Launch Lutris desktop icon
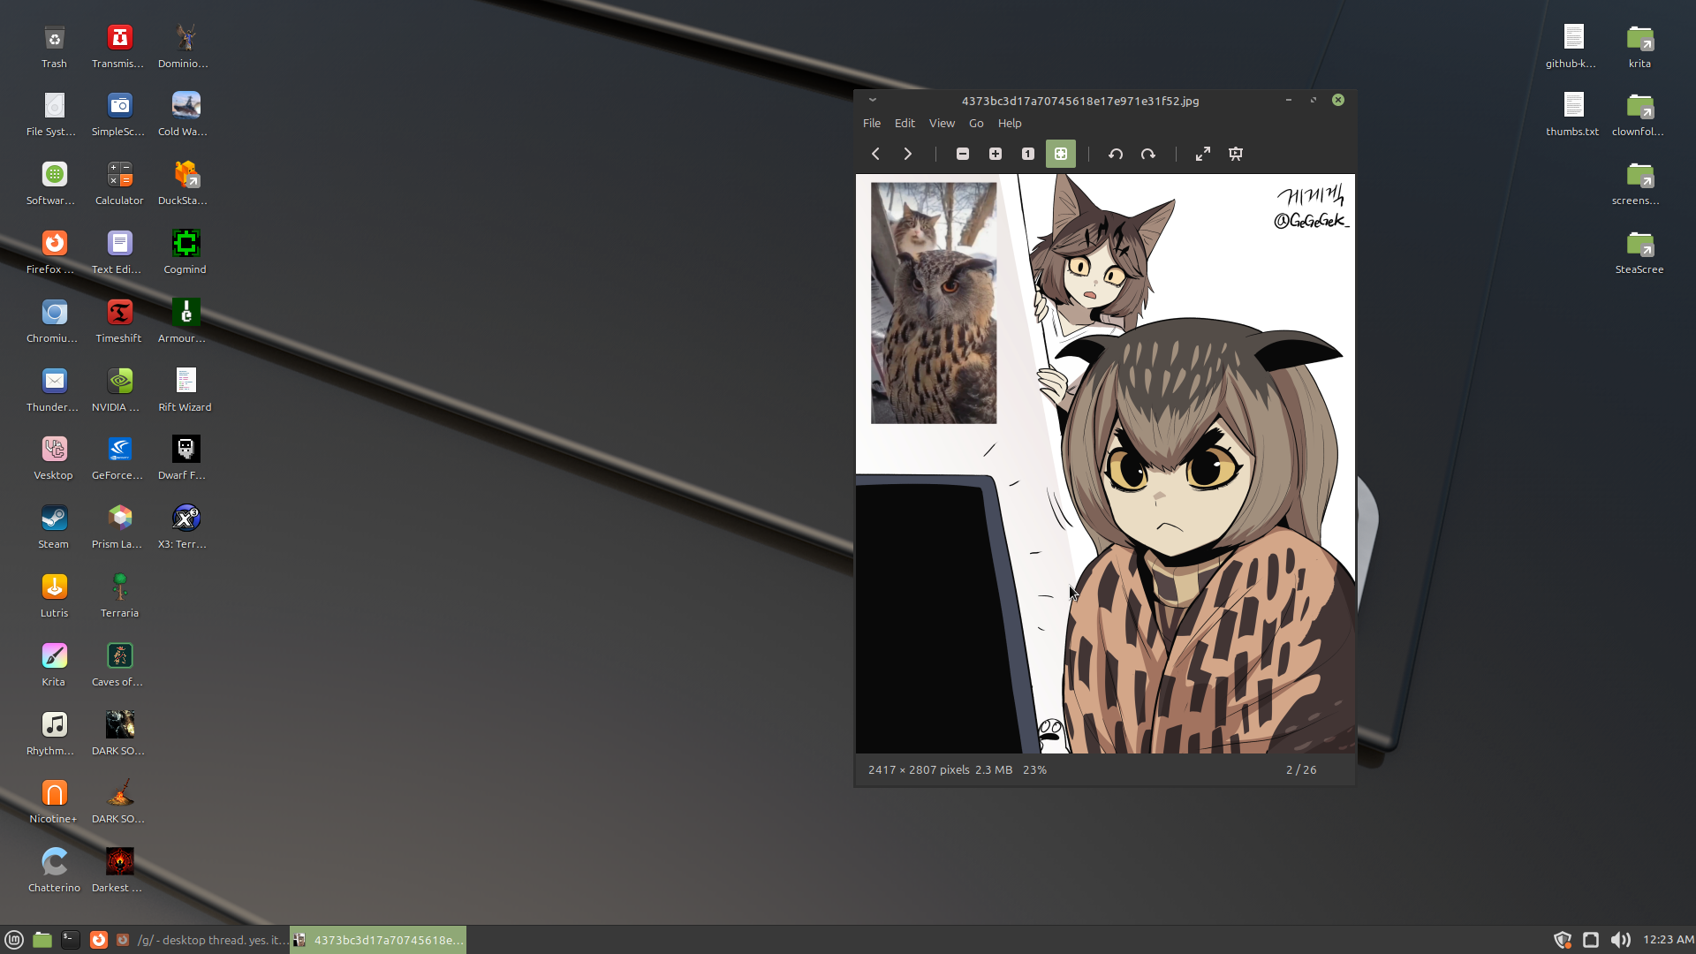The image size is (1696, 954). (x=54, y=596)
